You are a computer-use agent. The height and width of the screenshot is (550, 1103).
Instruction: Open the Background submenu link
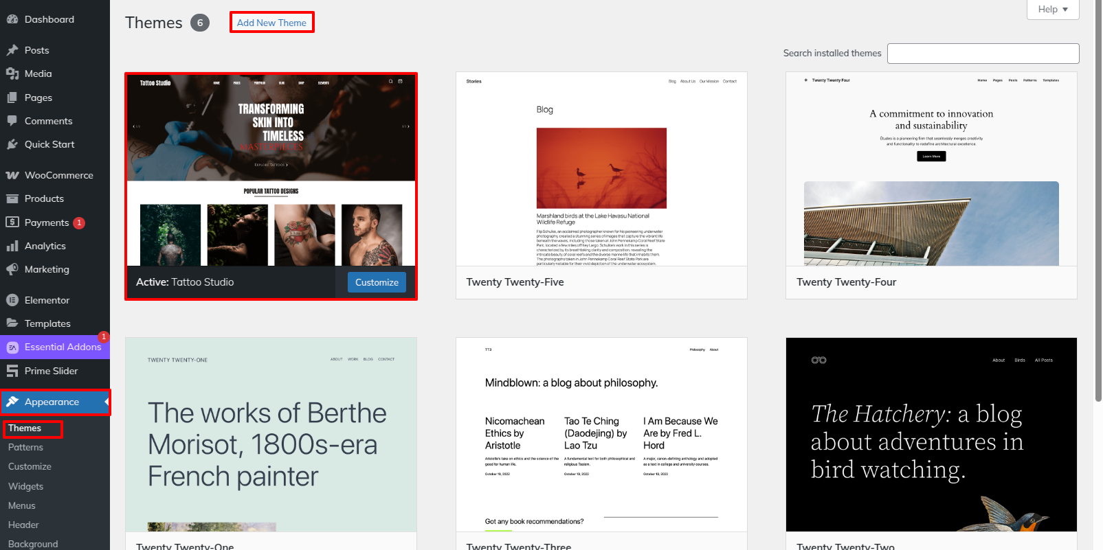(33, 544)
